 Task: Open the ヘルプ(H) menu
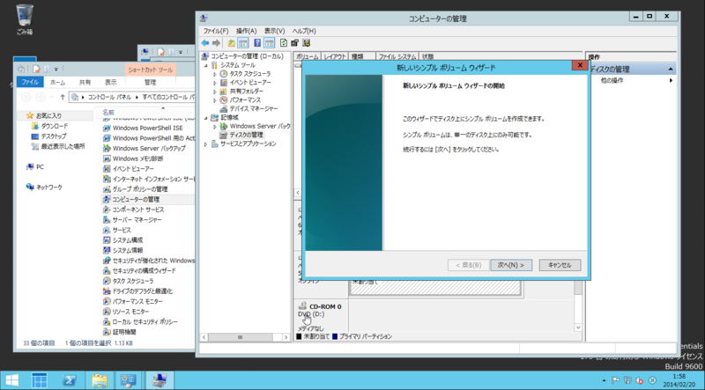click(x=304, y=31)
